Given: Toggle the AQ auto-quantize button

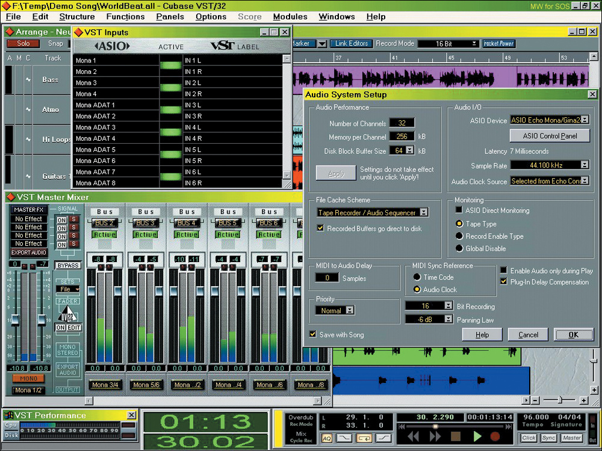Looking at the screenshot, I should point(327,438).
